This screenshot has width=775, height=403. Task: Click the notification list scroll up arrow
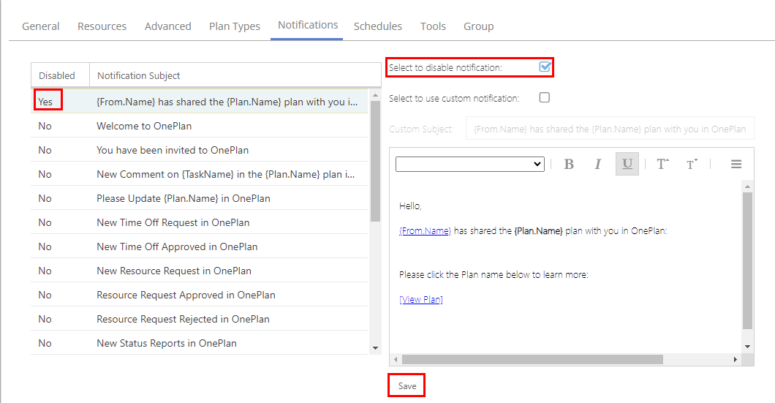(375, 95)
